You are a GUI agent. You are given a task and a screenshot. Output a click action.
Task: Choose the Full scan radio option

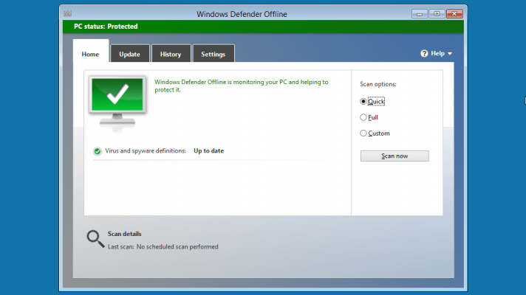[x=363, y=117]
